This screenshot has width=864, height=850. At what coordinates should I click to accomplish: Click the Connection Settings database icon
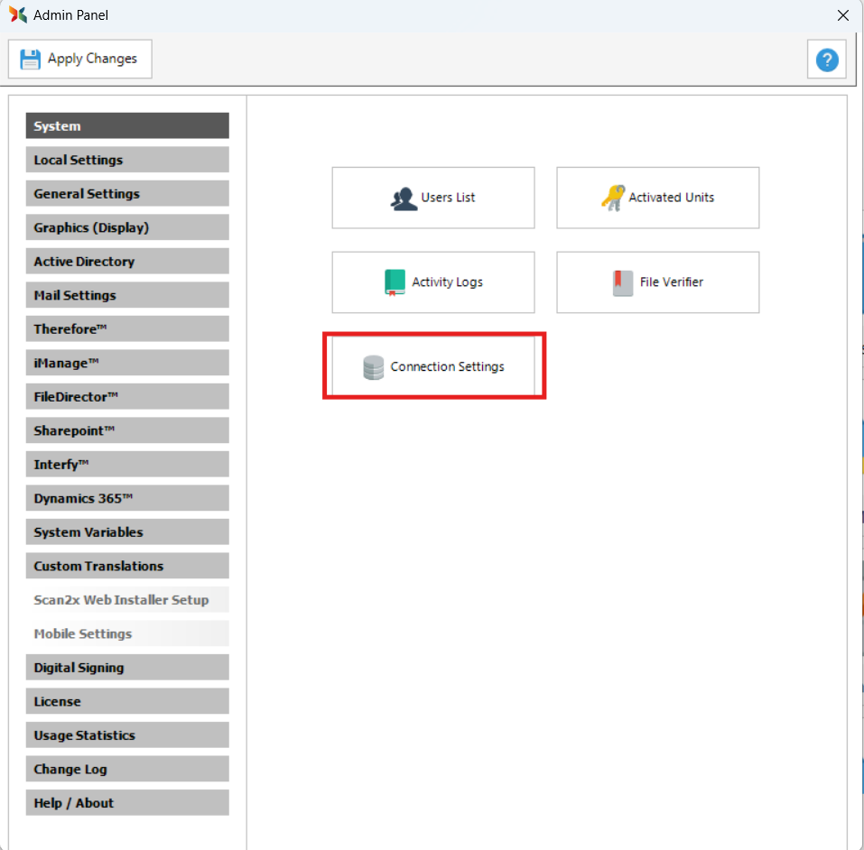373,367
